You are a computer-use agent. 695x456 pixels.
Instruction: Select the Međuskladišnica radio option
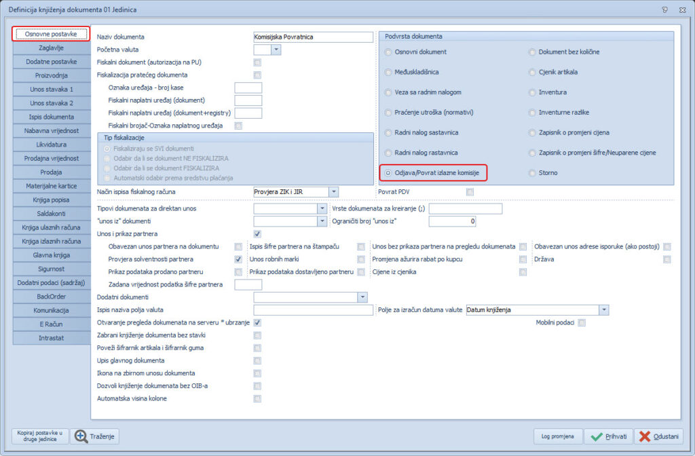[x=388, y=72]
